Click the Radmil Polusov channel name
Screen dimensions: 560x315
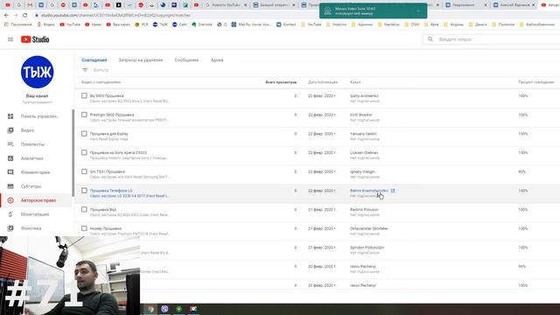click(x=364, y=210)
